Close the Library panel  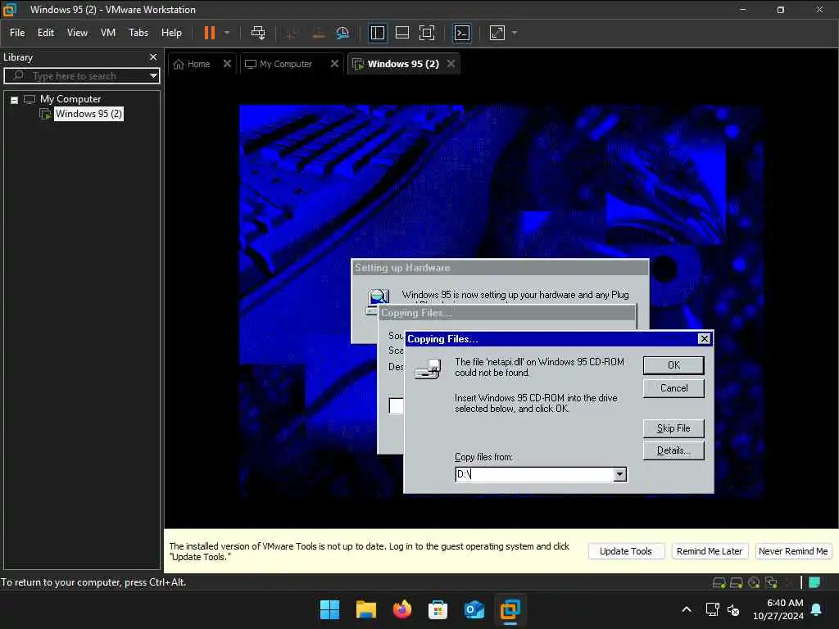pos(153,57)
